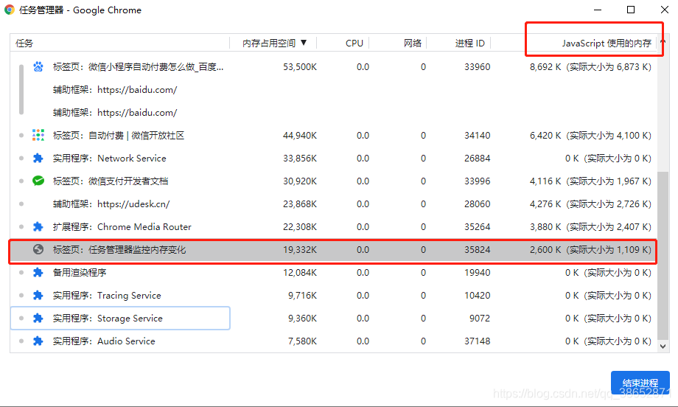
Task: Click JavaScript memory 2,600 K (实际大小为 1,109 K)
Action: pyautogui.click(x=590, y=249)
